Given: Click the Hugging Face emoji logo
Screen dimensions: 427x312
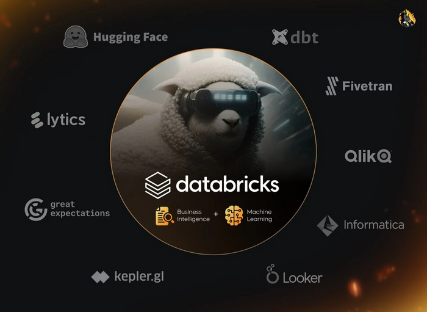Looking at the screenshot, I should (x=76, y=37).
